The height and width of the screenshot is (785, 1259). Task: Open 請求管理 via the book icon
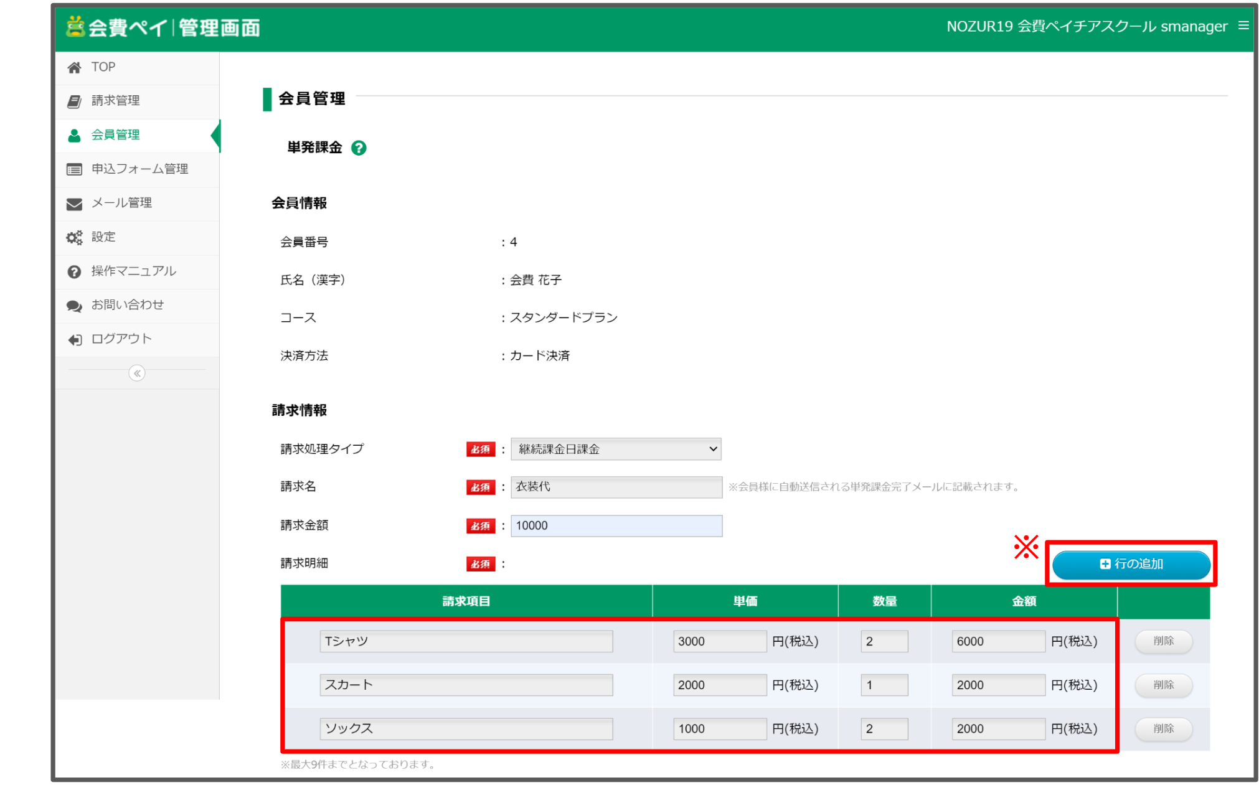(x=75, y=100)
